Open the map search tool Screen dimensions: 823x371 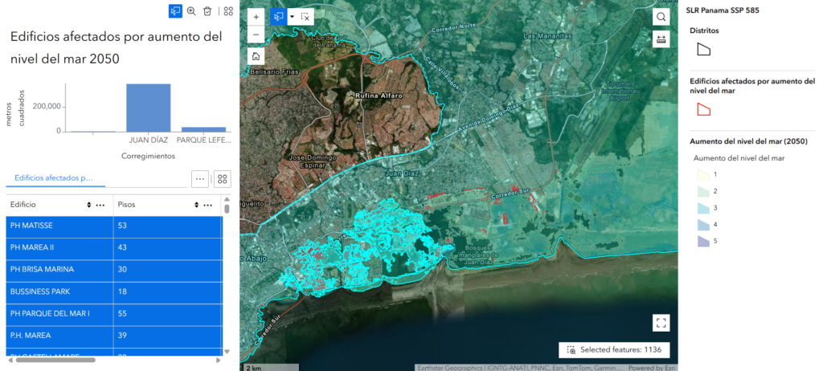(x=661, y=17)
